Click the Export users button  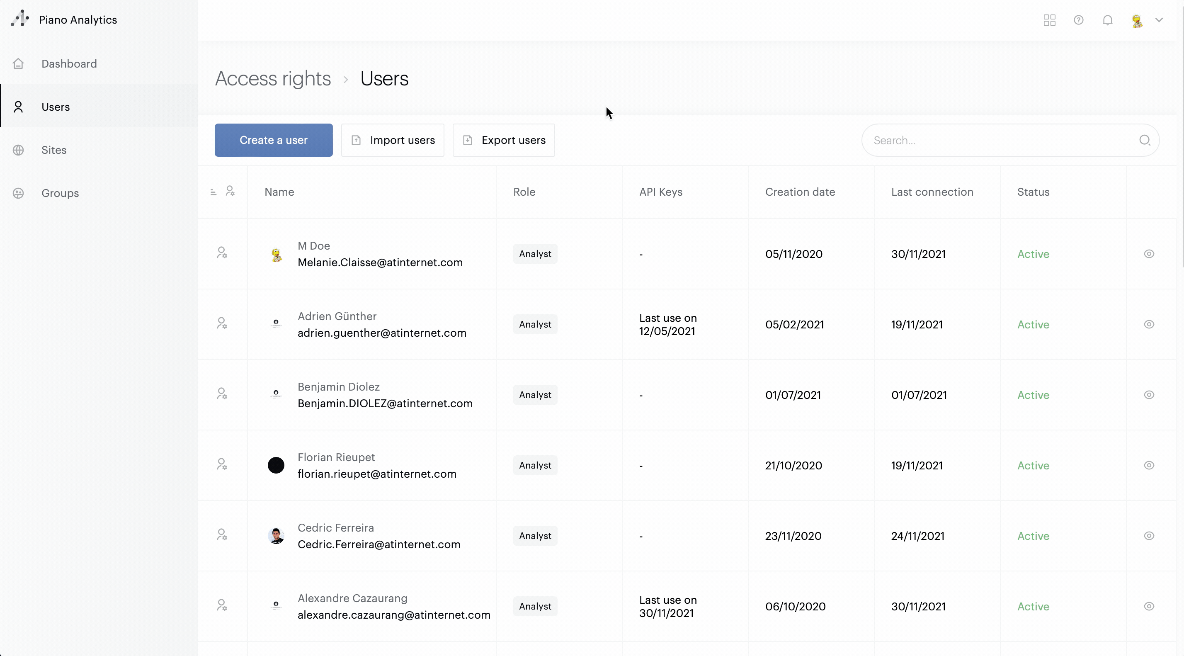(x=504, y=140)
